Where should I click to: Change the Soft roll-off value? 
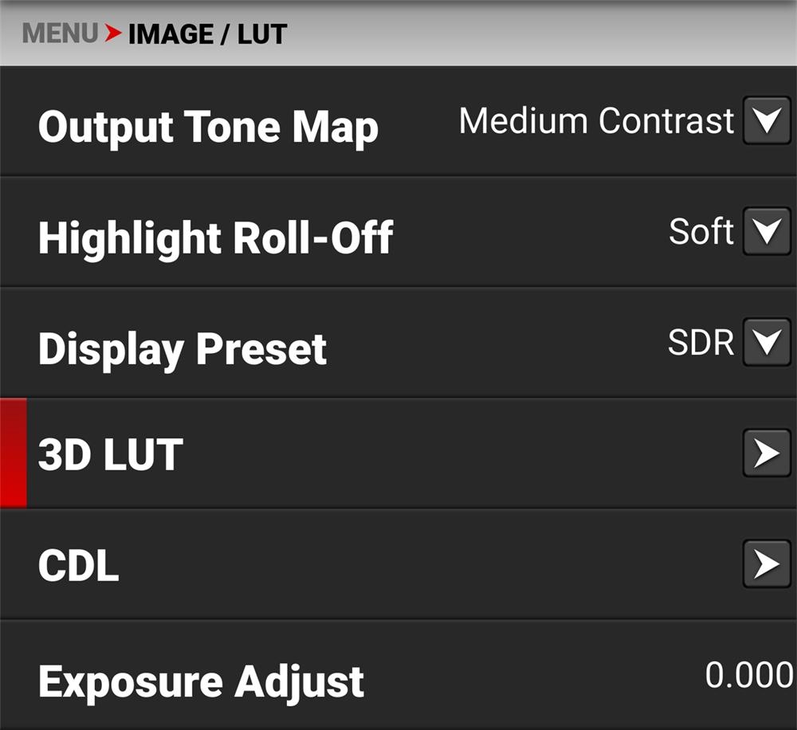(701, 232)
